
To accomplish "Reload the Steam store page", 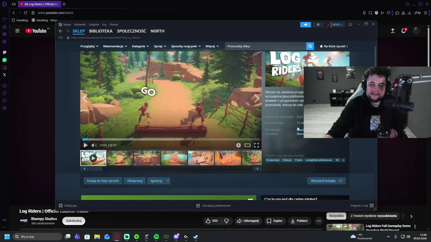I will (61, 38).
